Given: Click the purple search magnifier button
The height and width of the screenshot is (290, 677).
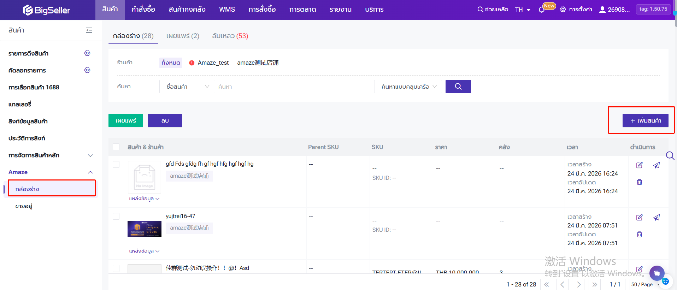Looking at the screenshot, I should pos(458,87).
